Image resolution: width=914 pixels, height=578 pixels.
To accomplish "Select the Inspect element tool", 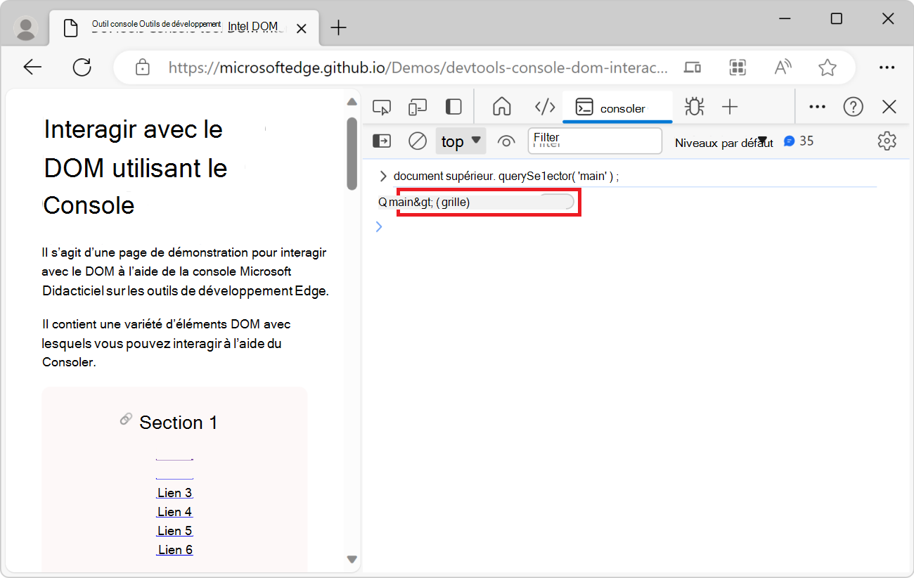I will click(382, 106).
